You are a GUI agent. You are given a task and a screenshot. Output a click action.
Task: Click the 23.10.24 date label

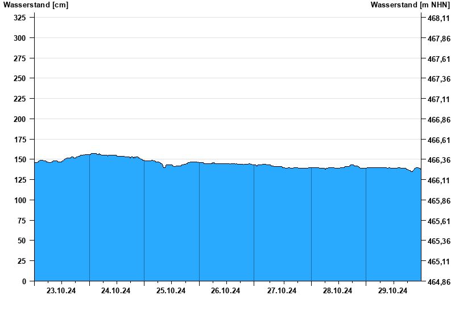point(61,291)
